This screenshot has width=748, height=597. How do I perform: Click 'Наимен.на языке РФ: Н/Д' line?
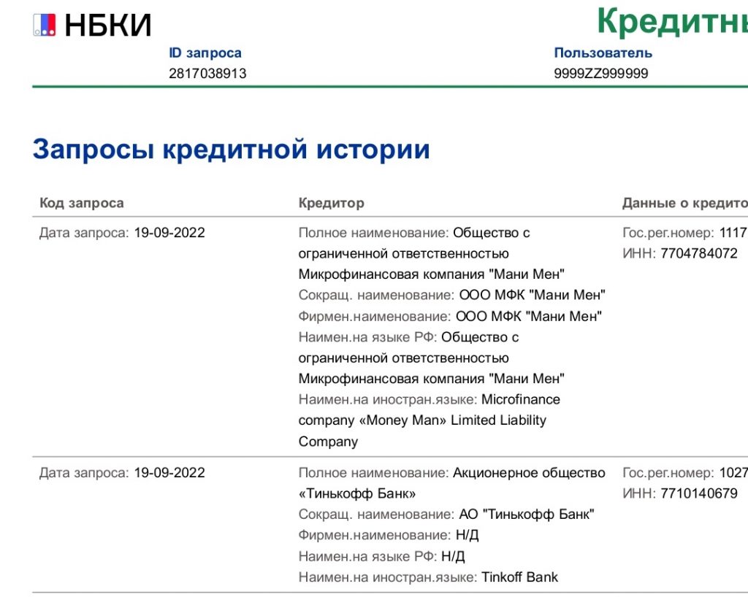pyautogui.click(x=381, y=556)
